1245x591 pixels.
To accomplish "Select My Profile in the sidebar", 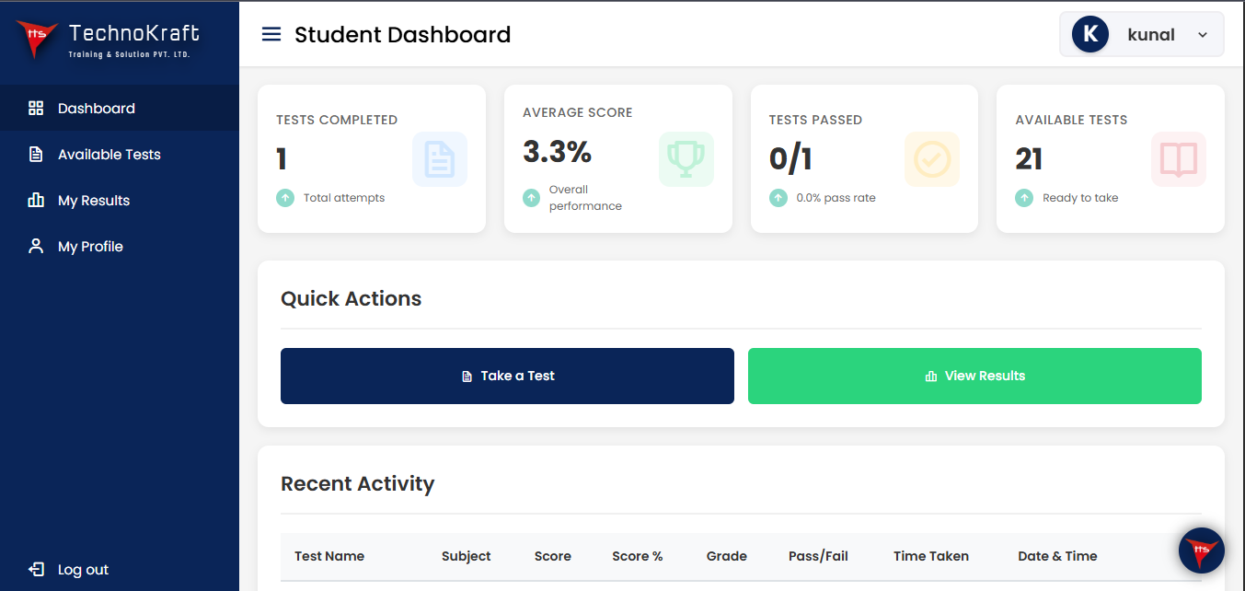I will (90, 247).
